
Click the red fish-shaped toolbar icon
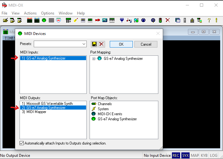click(97, 20)
